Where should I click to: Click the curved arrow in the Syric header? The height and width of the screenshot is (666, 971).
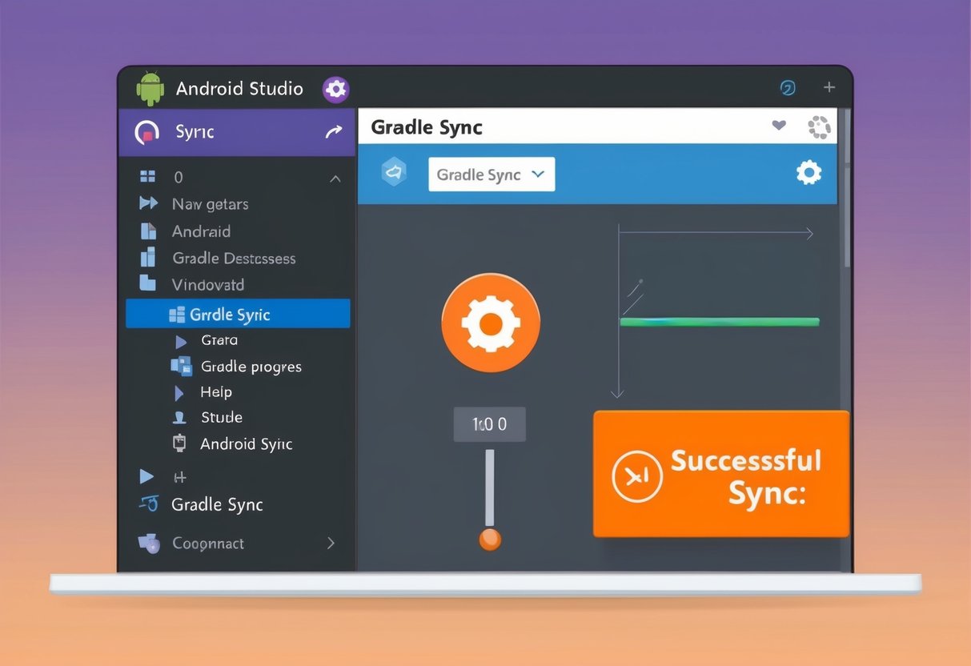pyautogui.click(x=334, y=132)
